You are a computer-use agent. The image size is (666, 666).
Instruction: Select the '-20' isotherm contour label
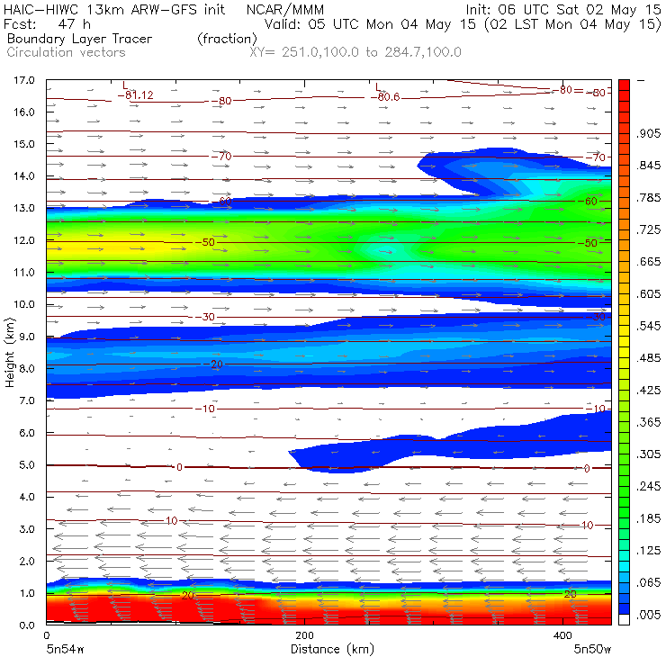coord(214,364)
